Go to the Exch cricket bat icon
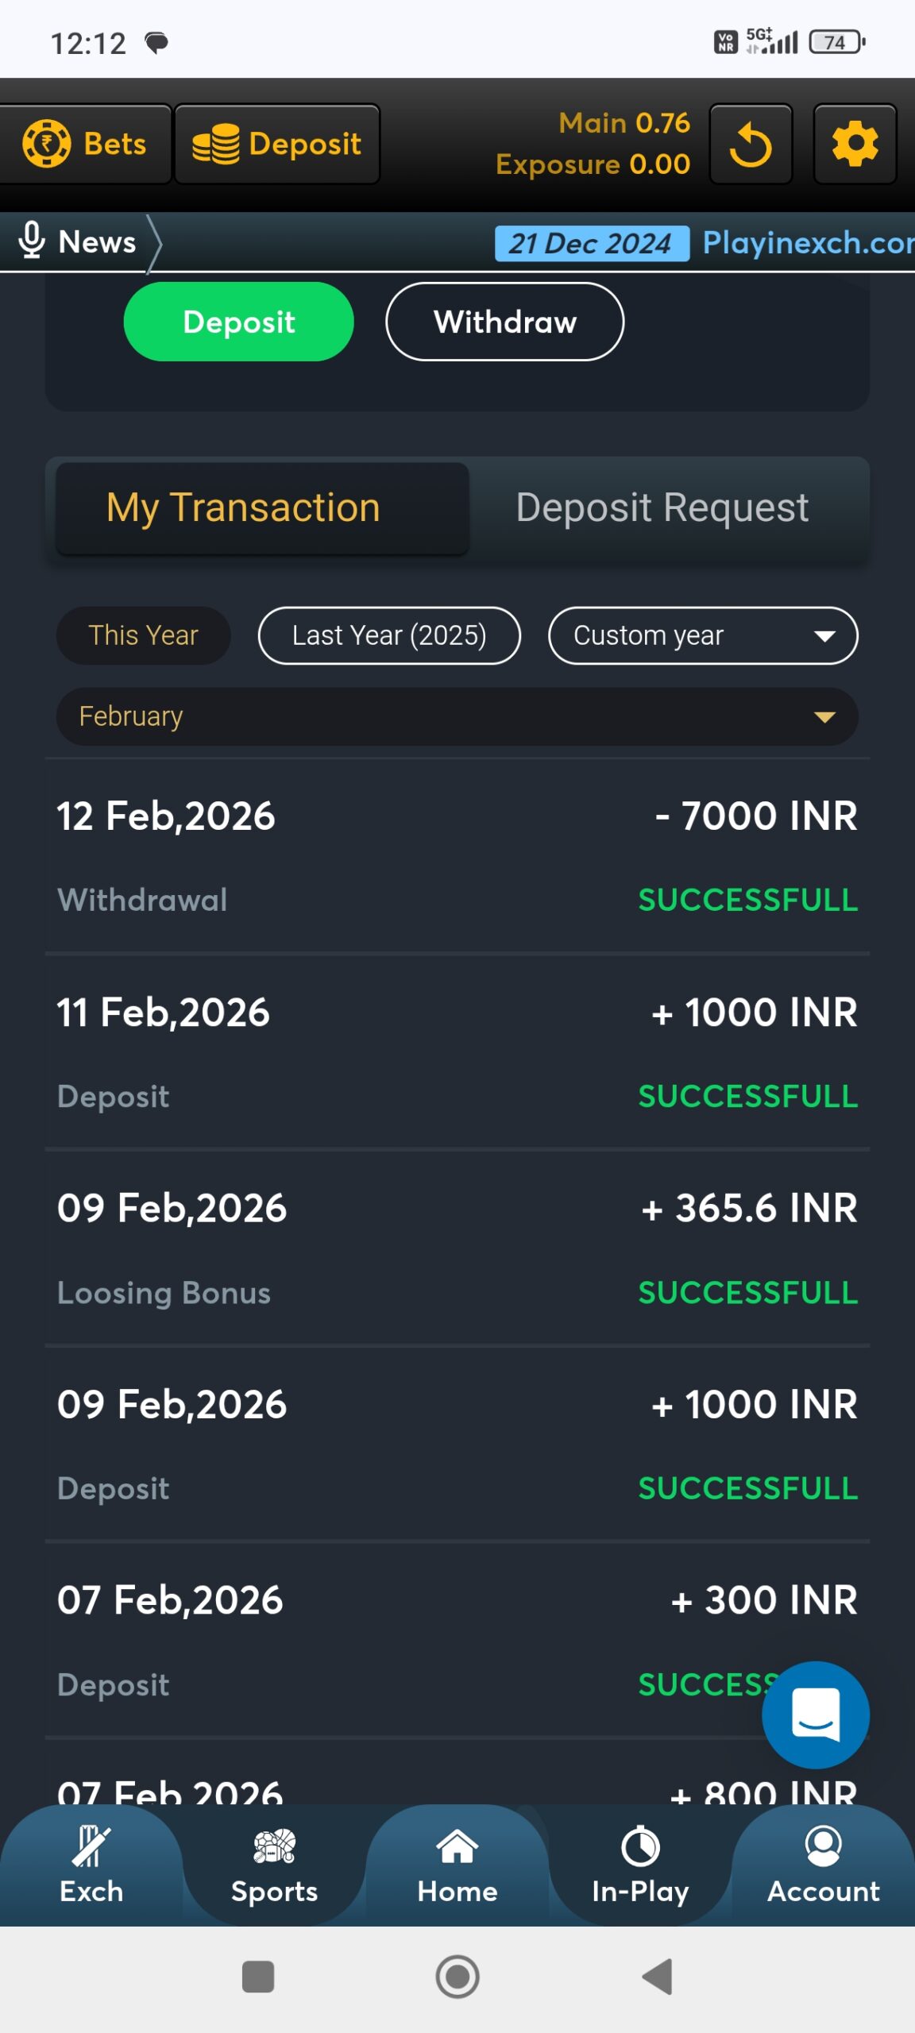 tap(91, 1846)
